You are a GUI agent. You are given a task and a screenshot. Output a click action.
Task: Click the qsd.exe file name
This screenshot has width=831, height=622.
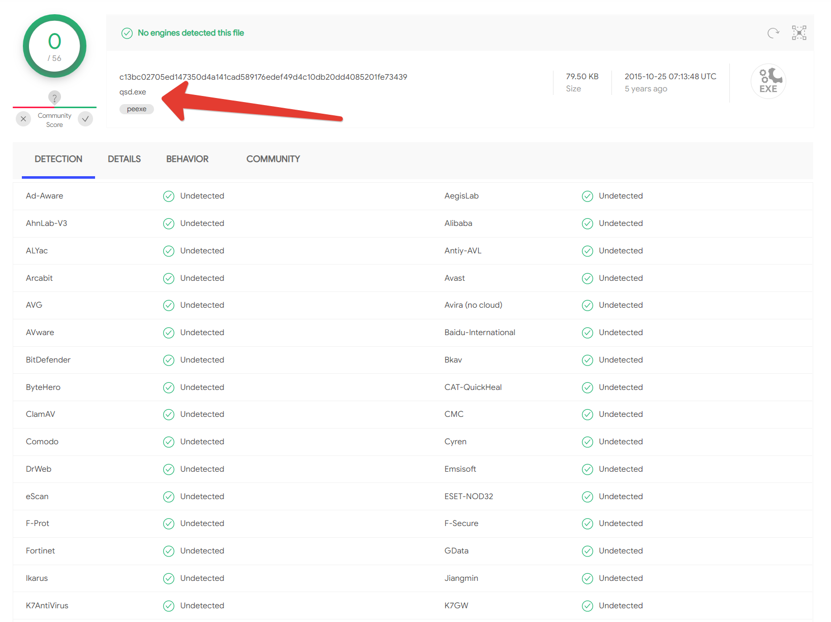coord(133,92)
